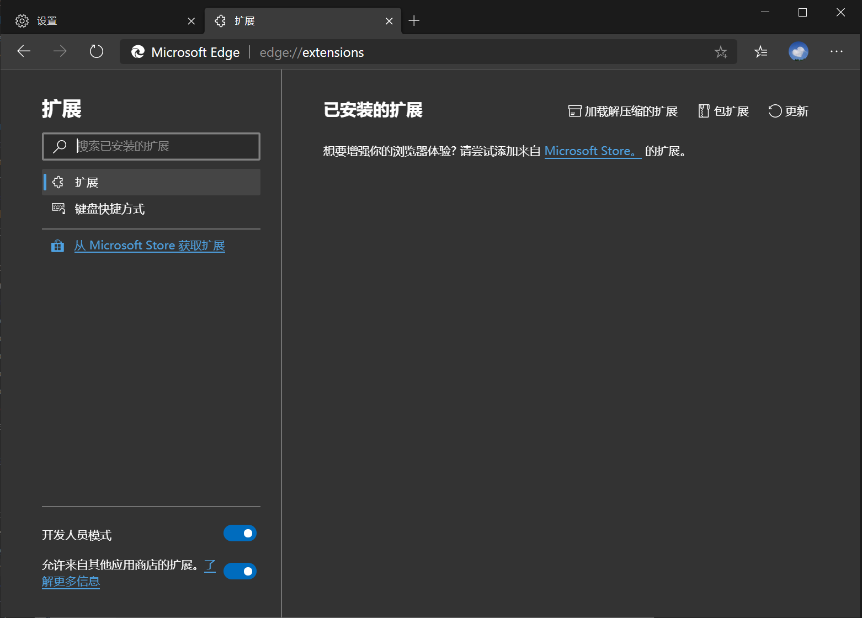The image size is (862, 618).
Task: Open the Microsoft Store link in main text
Action: (x=593, y=151)
